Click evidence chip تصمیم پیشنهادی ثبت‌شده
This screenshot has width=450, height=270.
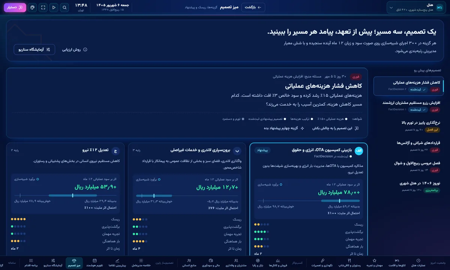click(x=267, y=119)
